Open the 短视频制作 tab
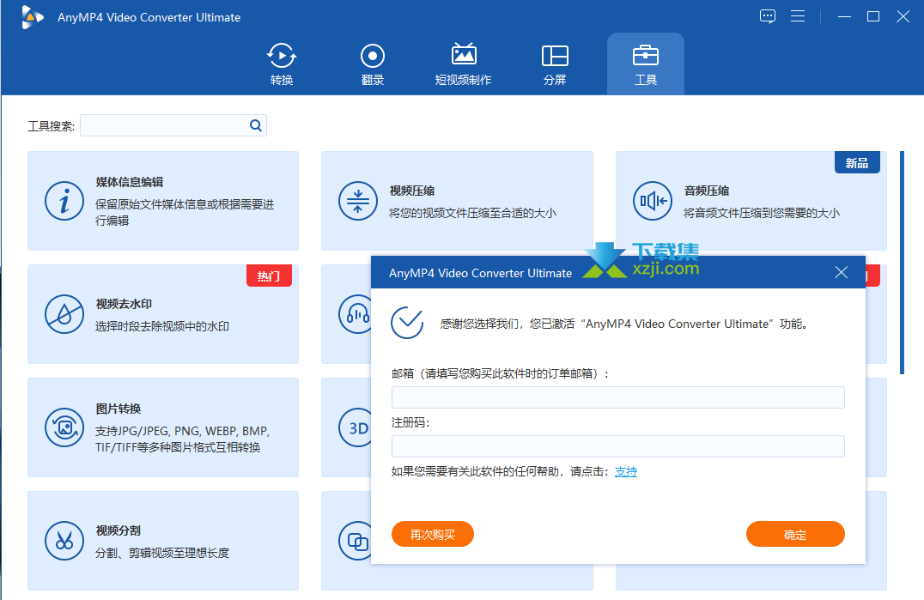The image size is (924, 600). point(463,64)
